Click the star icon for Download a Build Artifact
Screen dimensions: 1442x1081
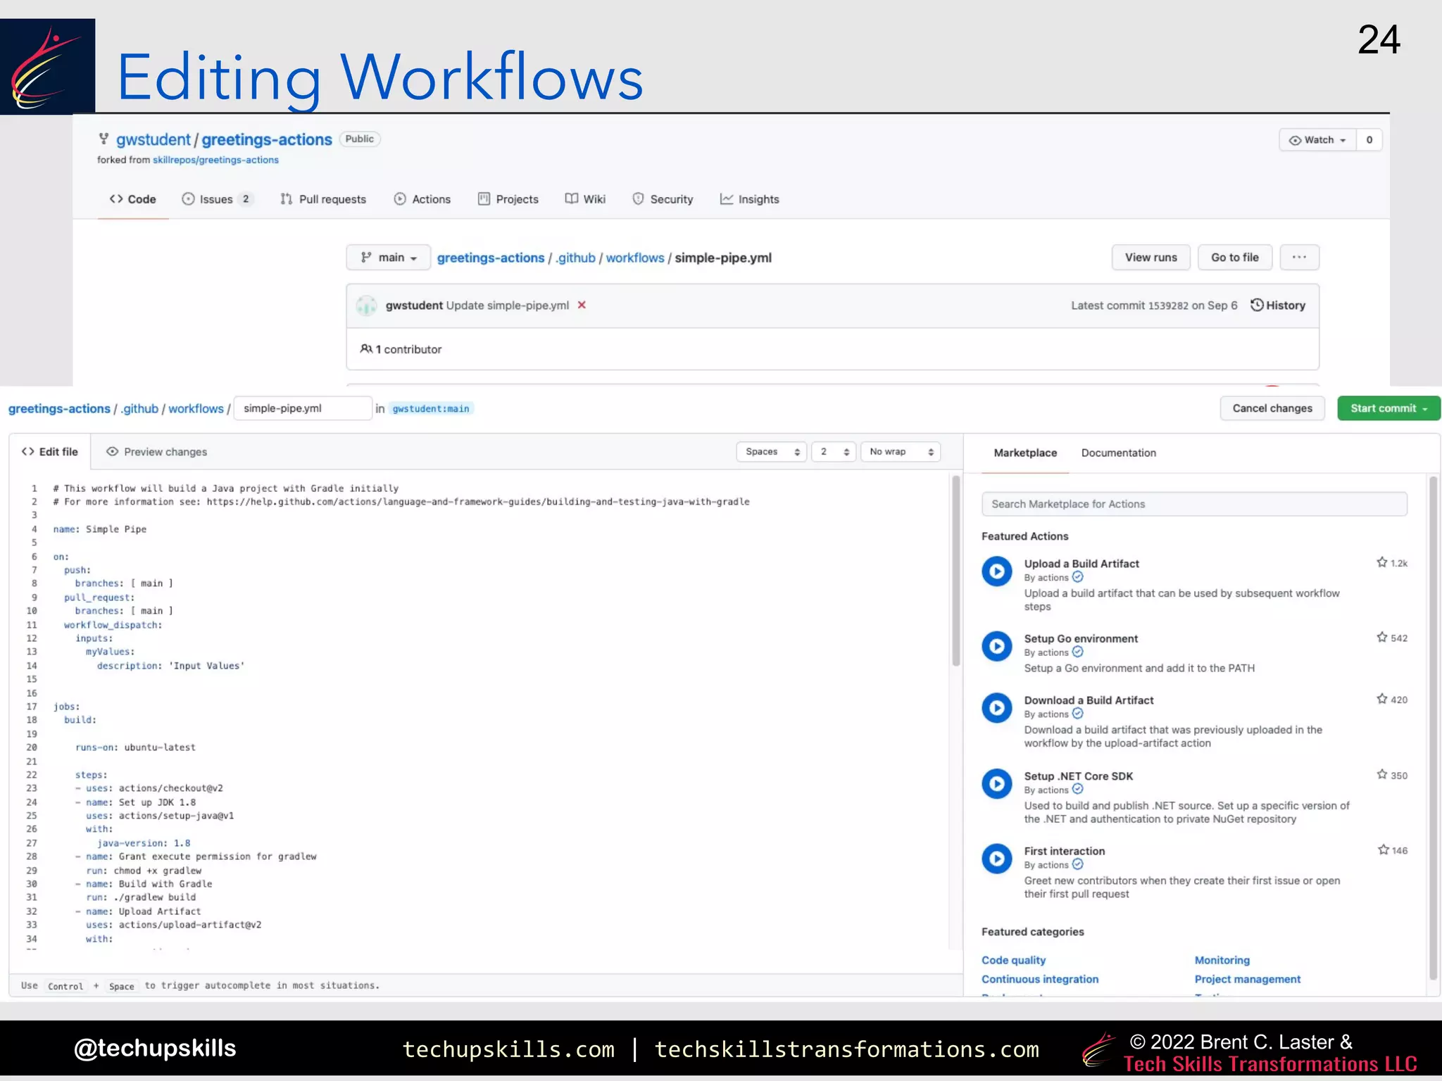point(1382,699)
